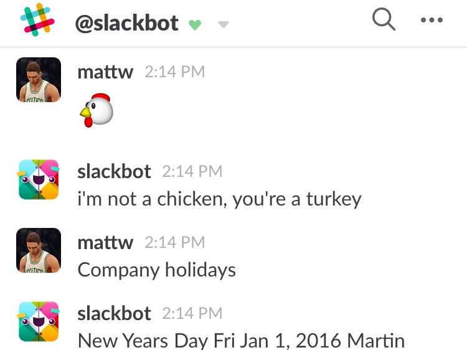Click slackbot name above New Years Day
Image resolution: width=467 pixels, height=350 pixels.
tap(114, 313)
